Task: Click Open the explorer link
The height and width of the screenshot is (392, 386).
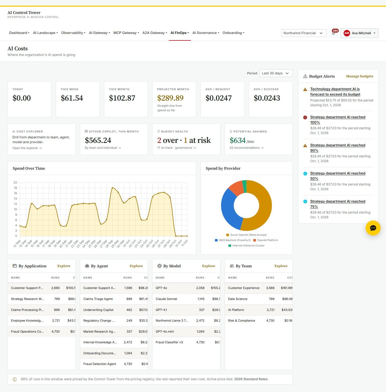Action: pyautogui.click(x=27, y=148)
